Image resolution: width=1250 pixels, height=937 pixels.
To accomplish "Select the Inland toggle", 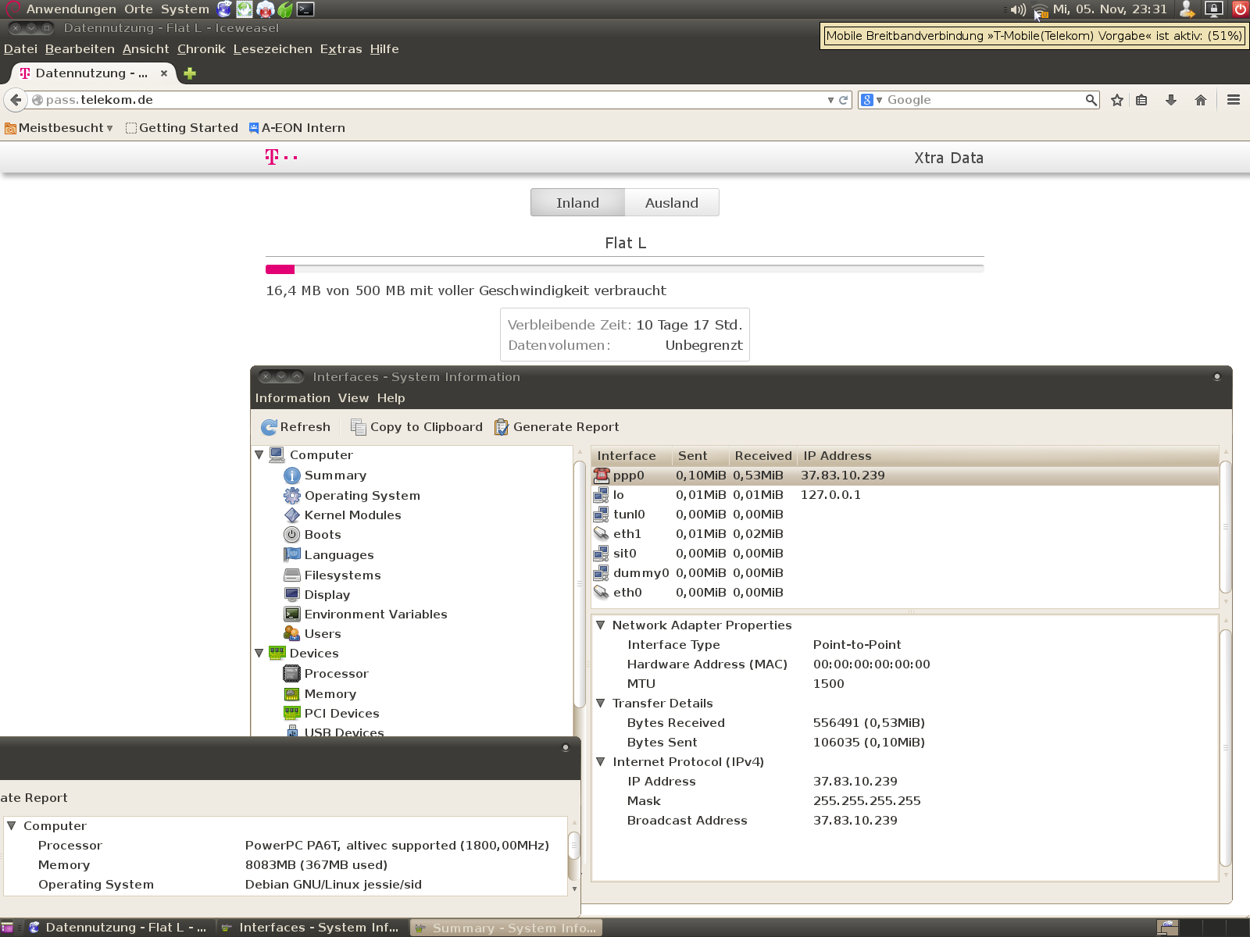I will click(577, 203).
